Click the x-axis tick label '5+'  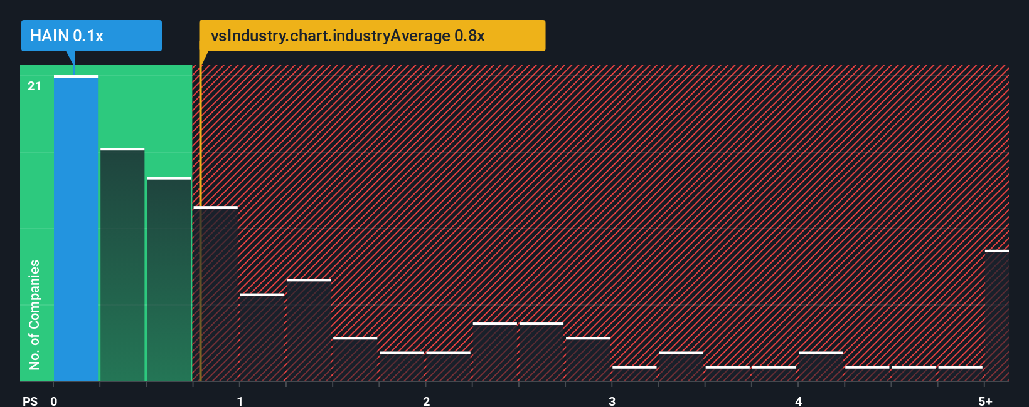985,401
